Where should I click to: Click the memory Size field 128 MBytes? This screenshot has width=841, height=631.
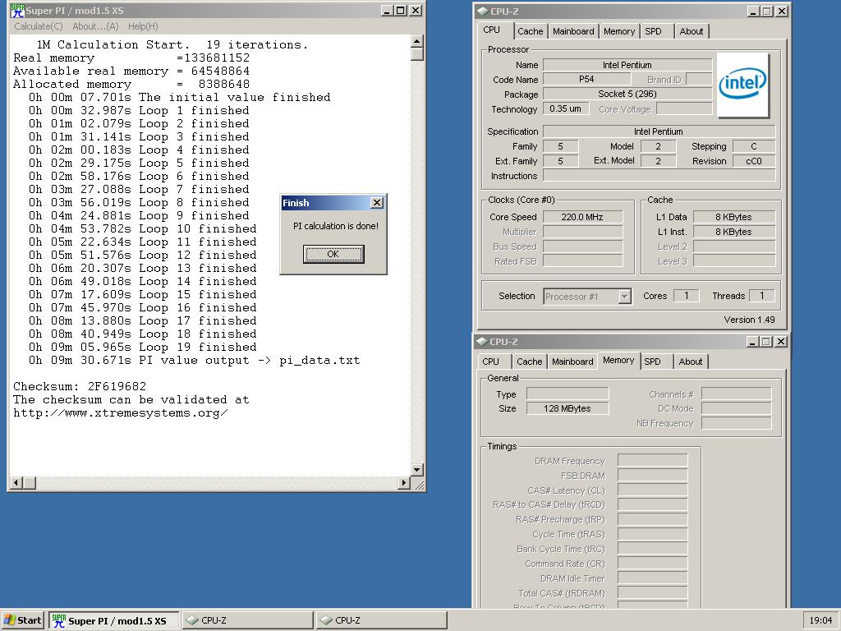568,408
